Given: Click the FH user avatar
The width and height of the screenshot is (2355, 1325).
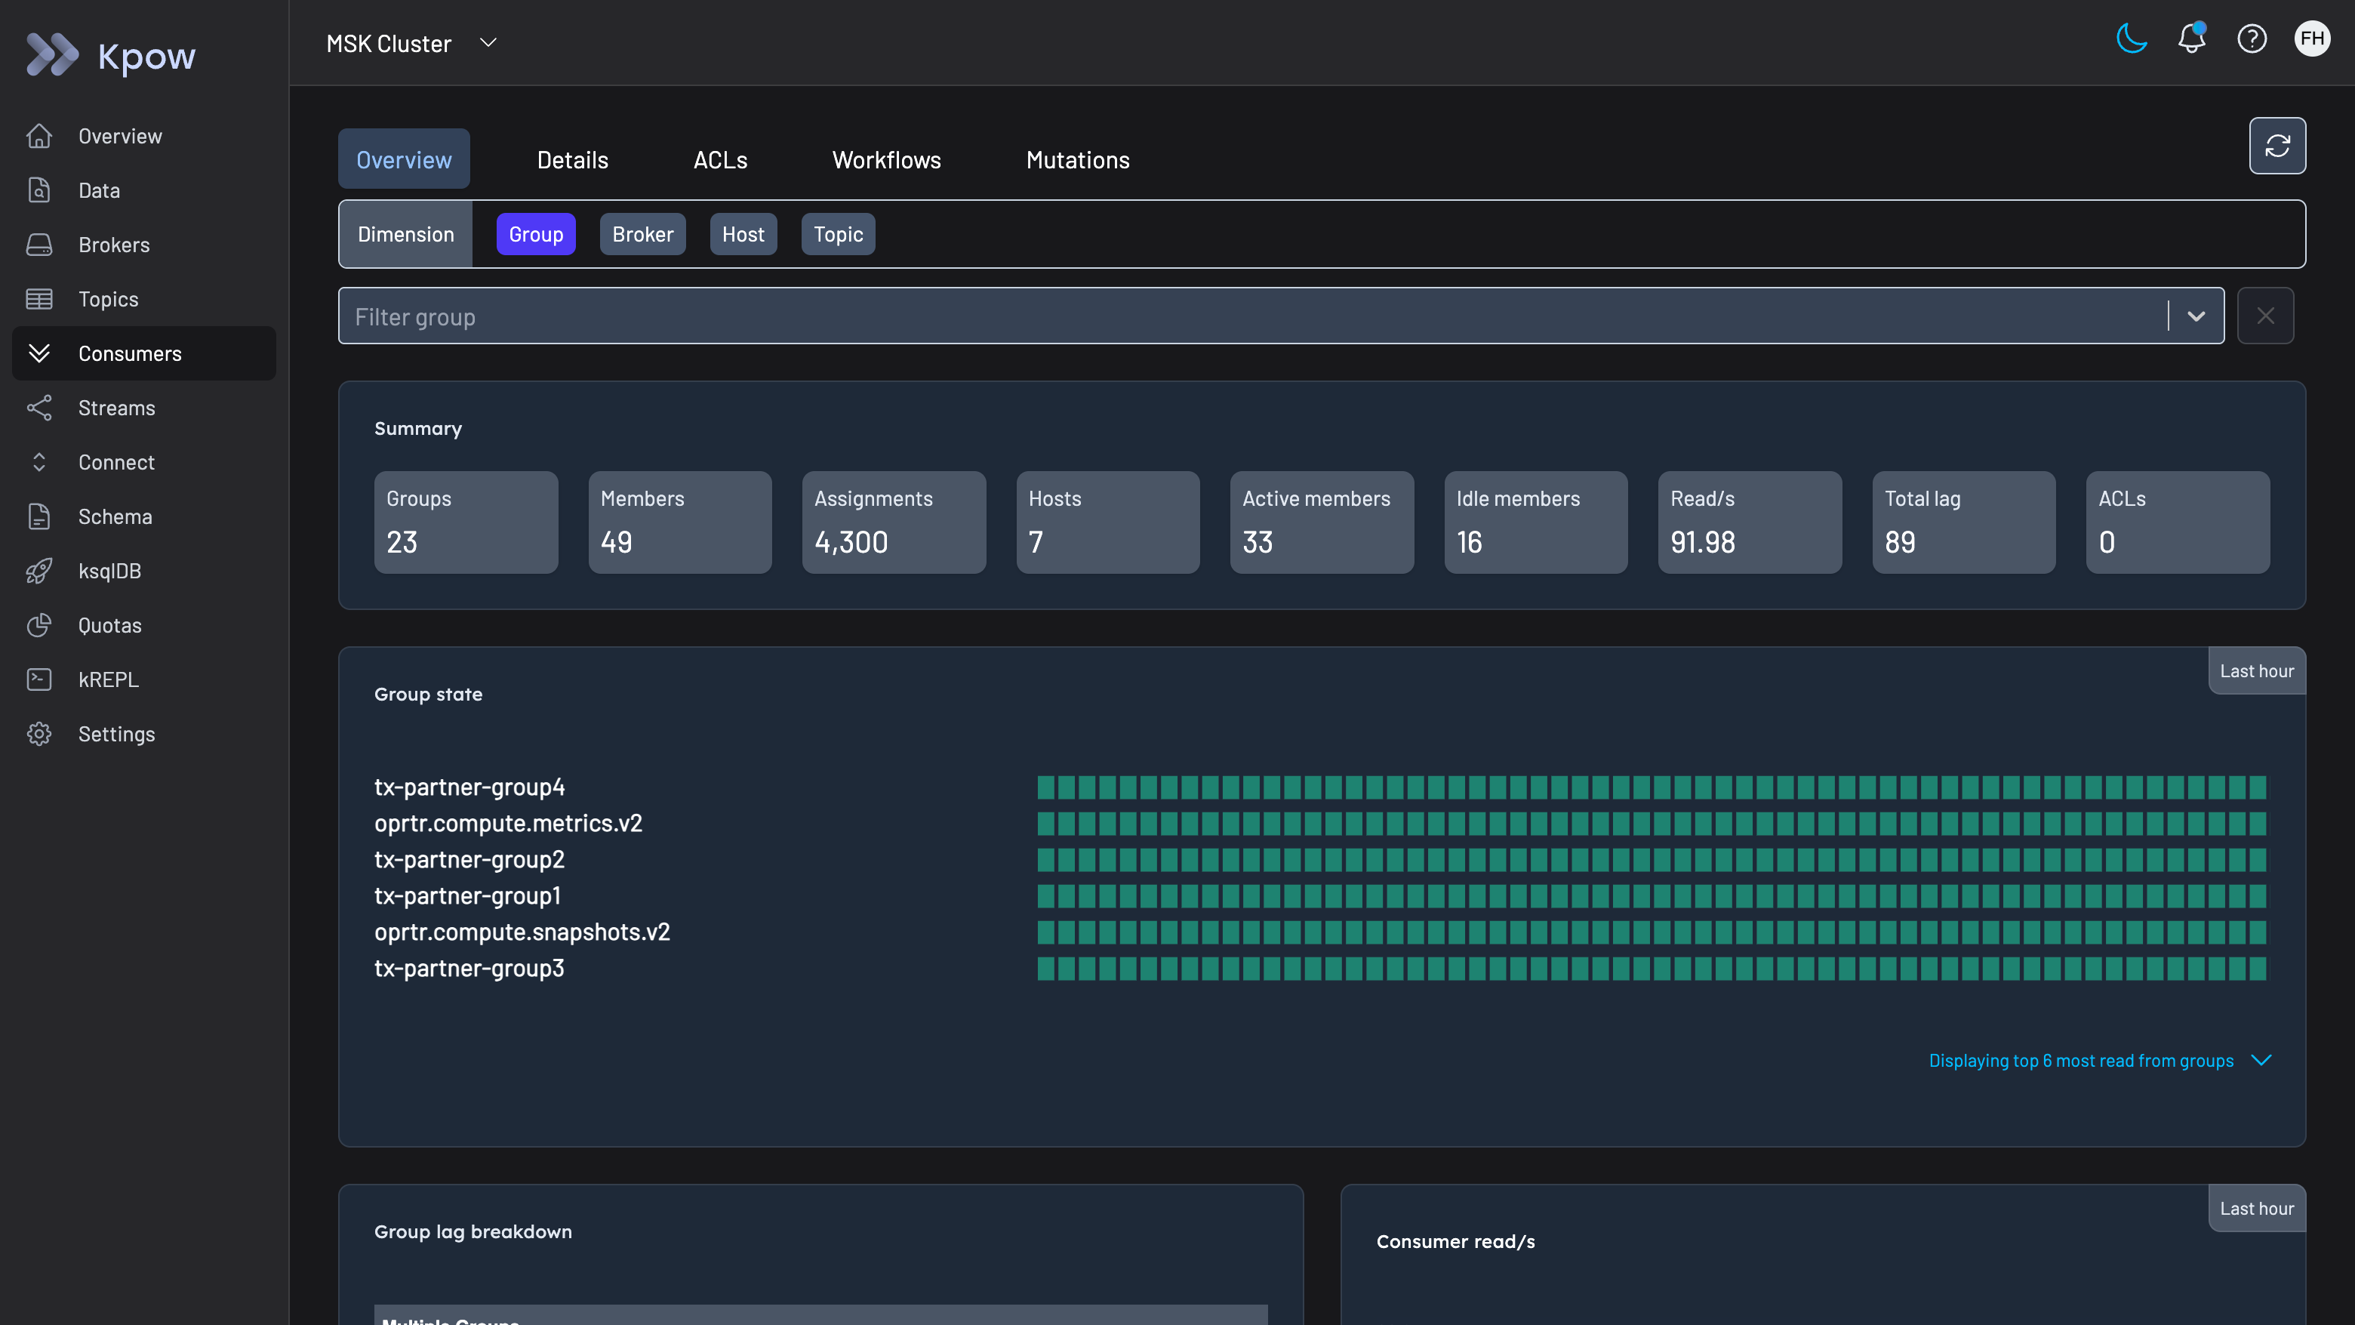Looking at the screenshot, I should 2312,39.
